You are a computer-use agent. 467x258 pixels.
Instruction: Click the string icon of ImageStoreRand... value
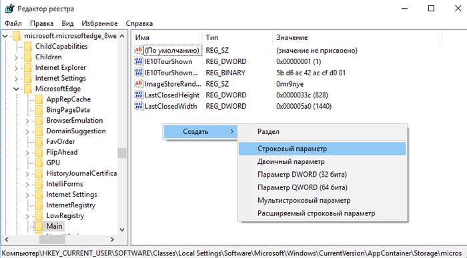(x=139, y=83)
